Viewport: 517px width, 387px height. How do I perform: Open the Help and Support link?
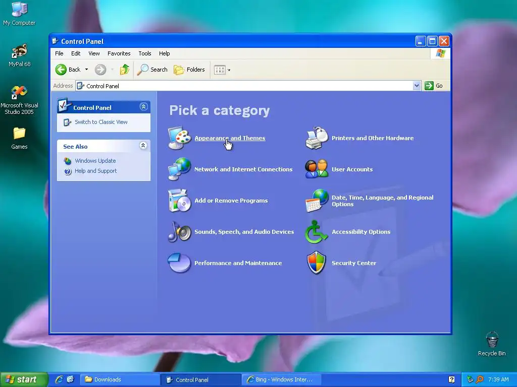95,171
